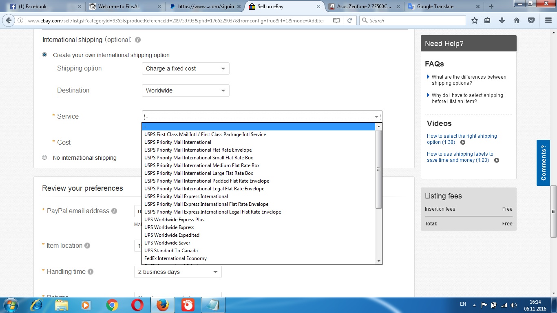
Task: Switch to Welcome to File.AL tab
Action: [x=124, y=7]
